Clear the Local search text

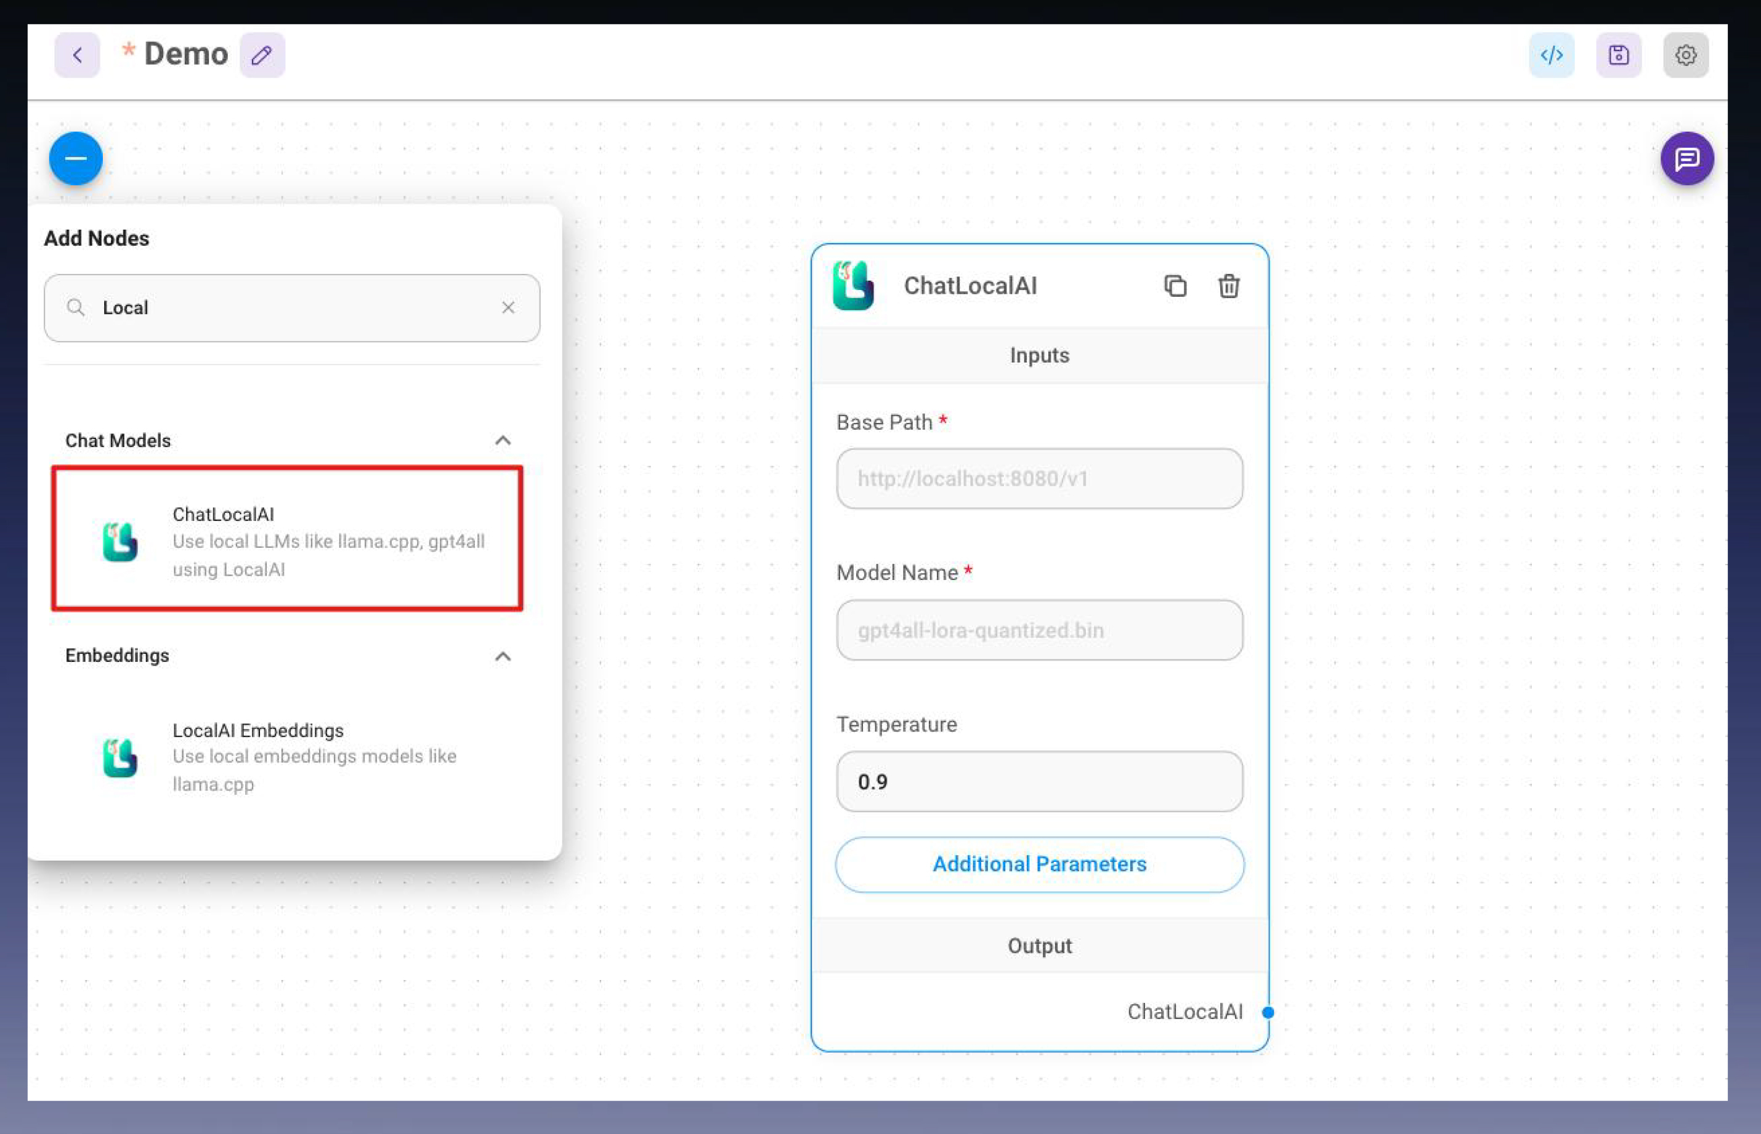pyautogui.click(x=508, y=308)
